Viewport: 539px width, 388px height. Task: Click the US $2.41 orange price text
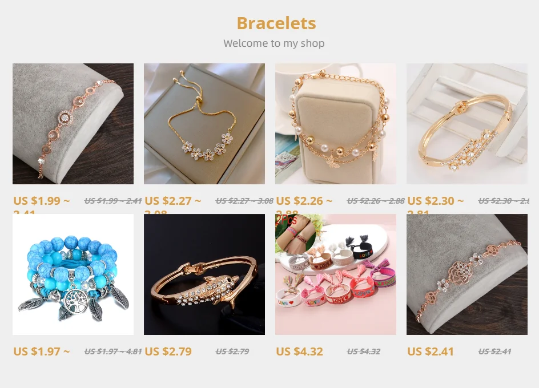click(431, 351)
